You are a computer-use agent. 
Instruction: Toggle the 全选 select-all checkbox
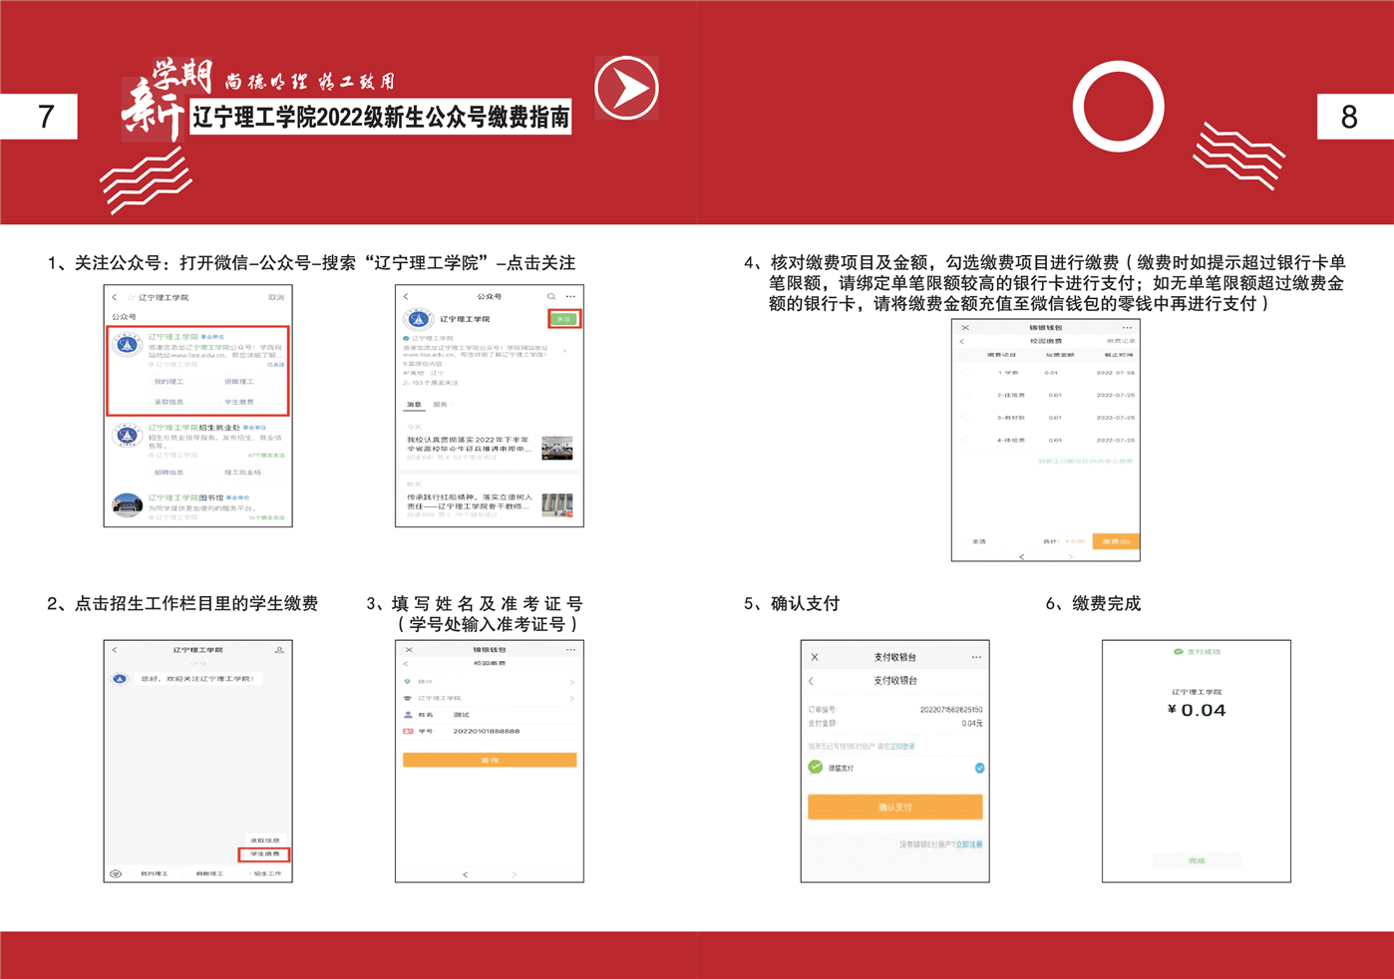click(965, 541)
